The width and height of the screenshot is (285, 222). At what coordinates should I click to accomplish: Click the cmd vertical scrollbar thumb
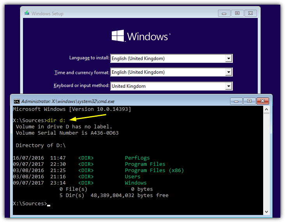[x=266, y=113]
